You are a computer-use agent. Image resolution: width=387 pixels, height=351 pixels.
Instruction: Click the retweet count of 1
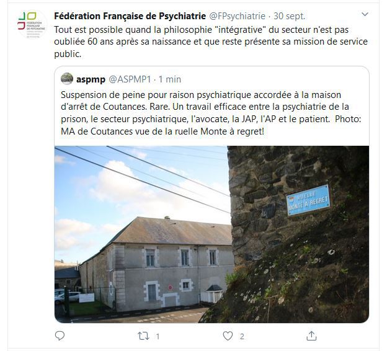pos(158,337)
